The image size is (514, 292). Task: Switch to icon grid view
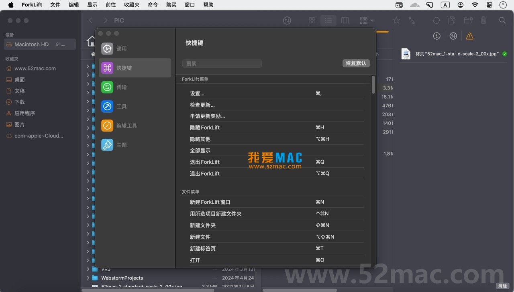click(312, 20)
